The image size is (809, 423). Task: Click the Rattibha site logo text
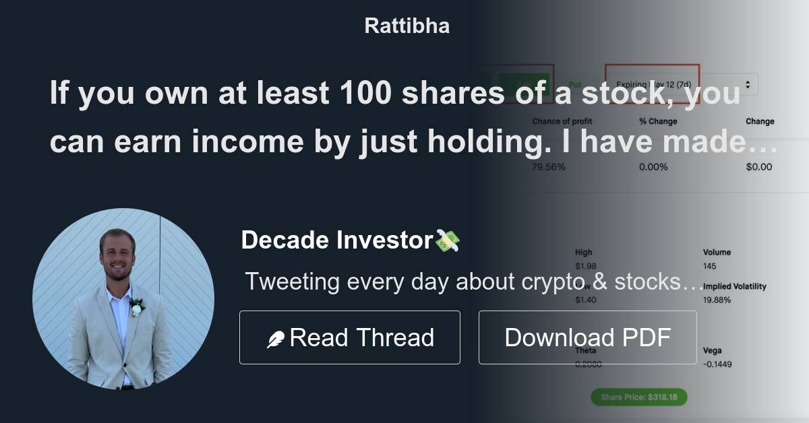(405, 25)
